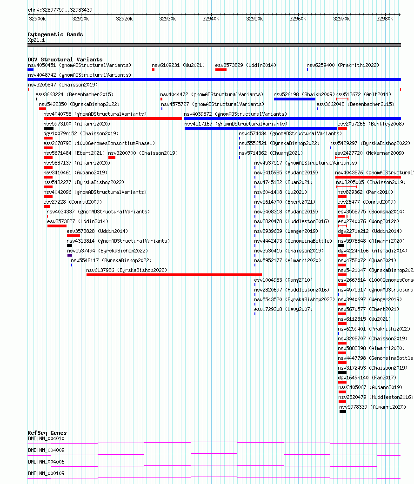
Task: Click esv1729208 (Levy2007) label
Action: 283,310
